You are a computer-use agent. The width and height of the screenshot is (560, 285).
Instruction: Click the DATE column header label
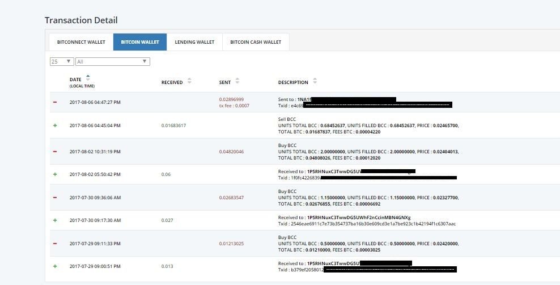(x=75, y=79)
